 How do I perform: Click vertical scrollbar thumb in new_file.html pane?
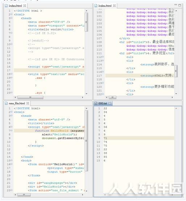tap(86, 141)
